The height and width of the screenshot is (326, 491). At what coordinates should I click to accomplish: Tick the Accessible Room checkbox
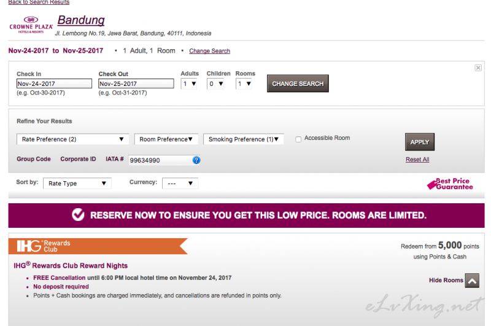pos(298,139)
